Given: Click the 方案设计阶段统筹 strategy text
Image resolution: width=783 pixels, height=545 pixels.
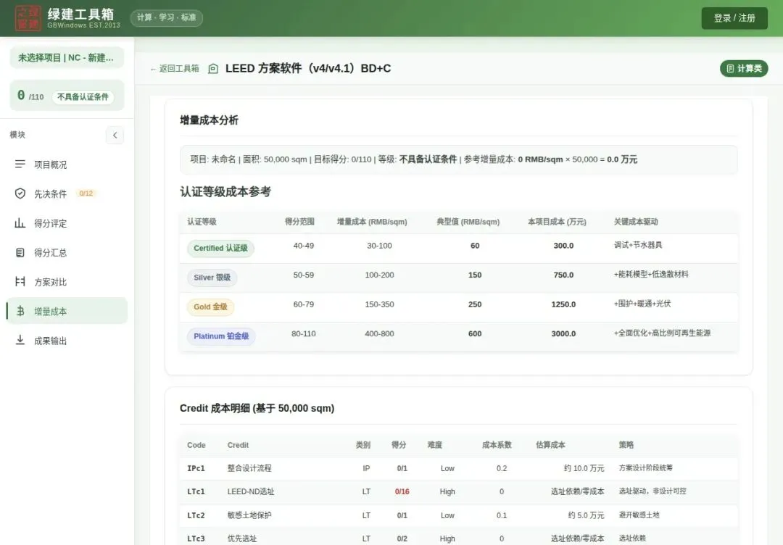Looking at the screenshot, I should point(646,467).
